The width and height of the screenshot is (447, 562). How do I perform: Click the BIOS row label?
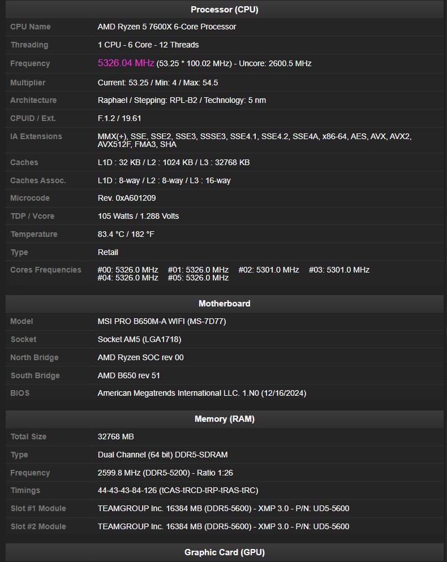20,393
